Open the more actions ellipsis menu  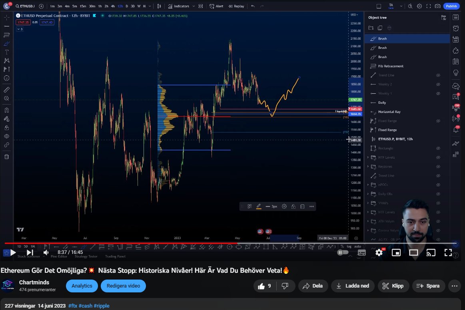point(455,286)
